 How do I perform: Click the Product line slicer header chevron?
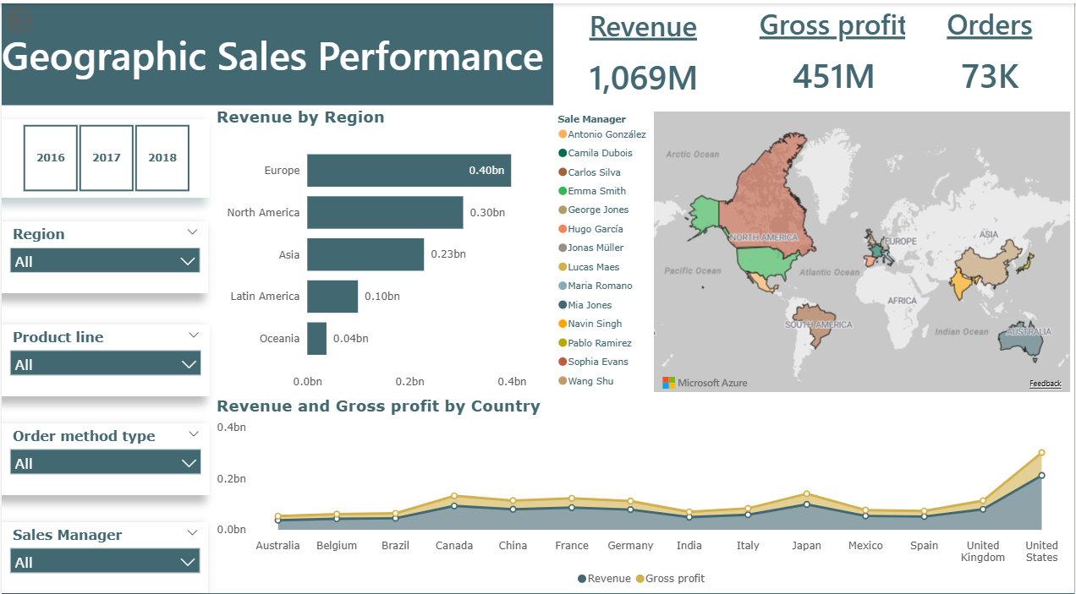pyautogui.click(x=193, y=335)
